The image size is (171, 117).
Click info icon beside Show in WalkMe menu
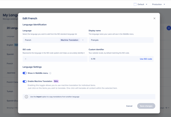pyautogui.click(x=50, y=73)
